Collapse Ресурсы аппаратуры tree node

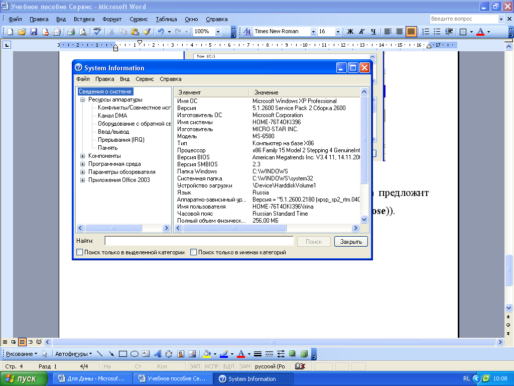coord(83,100)
